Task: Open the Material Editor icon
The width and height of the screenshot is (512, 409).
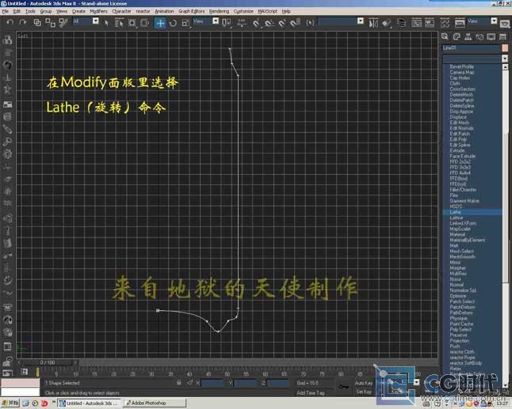Action: point(445,23)
